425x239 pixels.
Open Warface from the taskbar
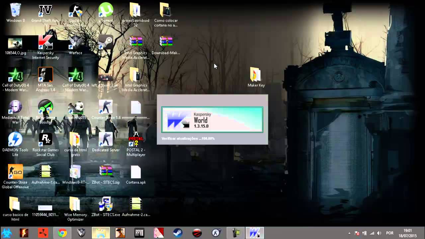coord(82,233)
